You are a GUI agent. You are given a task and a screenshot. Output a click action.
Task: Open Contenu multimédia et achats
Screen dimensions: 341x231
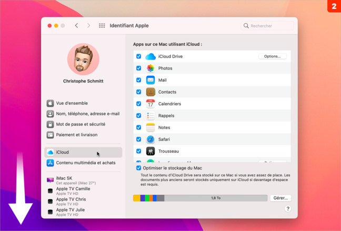pos(83,163)
